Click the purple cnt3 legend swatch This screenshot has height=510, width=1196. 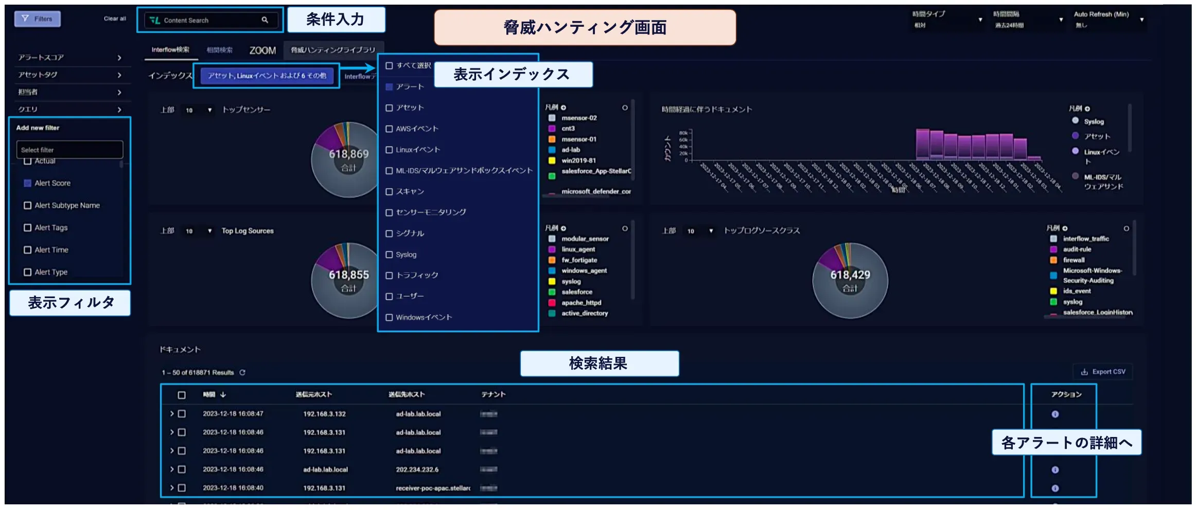coord(551,128)
